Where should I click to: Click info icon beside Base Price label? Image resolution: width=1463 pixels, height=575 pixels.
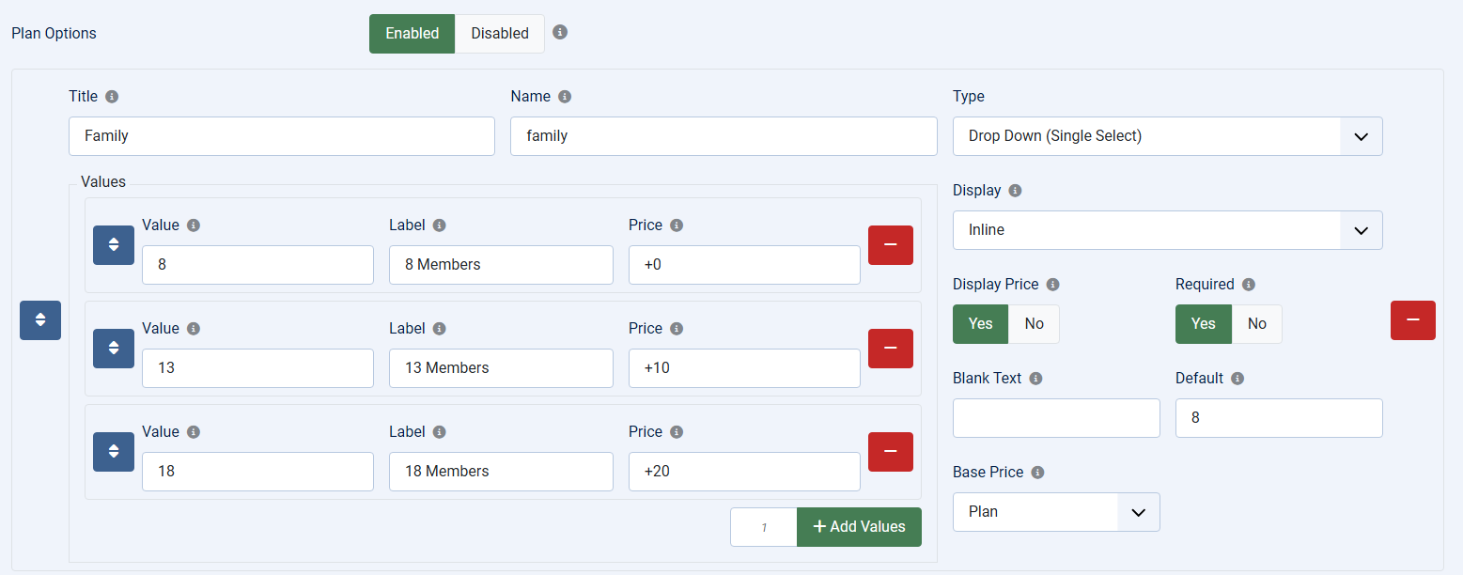[1038, 473]
